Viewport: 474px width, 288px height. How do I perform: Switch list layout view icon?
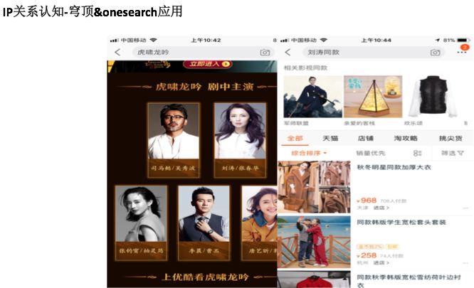417,154
